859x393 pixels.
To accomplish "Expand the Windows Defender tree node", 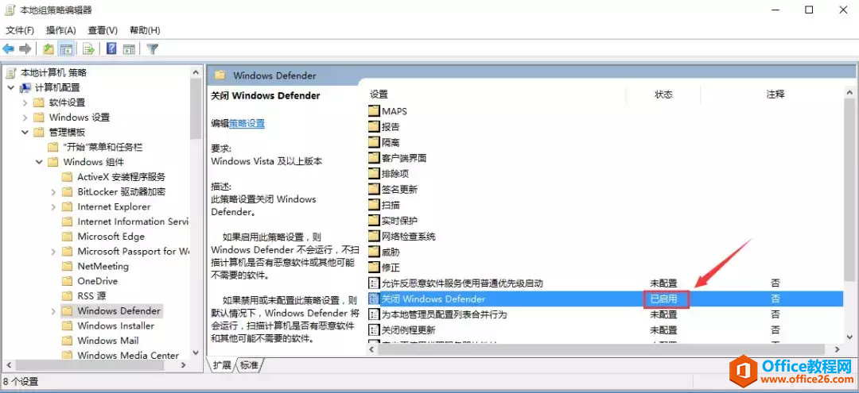I will 53,311.
